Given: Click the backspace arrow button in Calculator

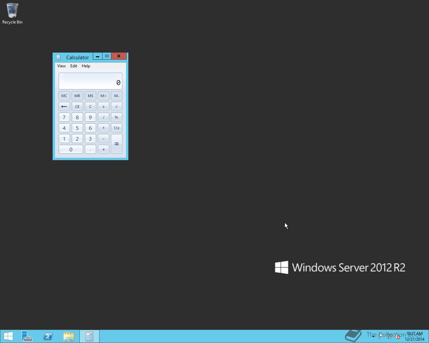Looking at the screenshot, I should (64, 107).
